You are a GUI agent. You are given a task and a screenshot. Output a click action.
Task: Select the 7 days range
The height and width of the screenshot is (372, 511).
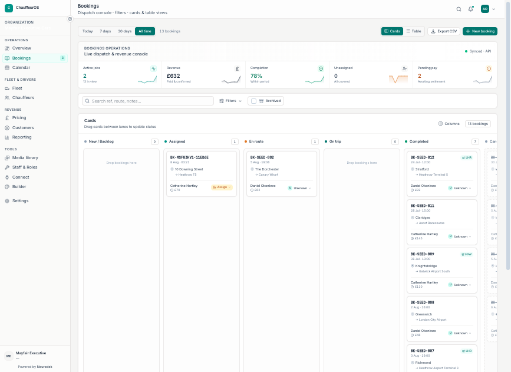(x=106, y=31)
